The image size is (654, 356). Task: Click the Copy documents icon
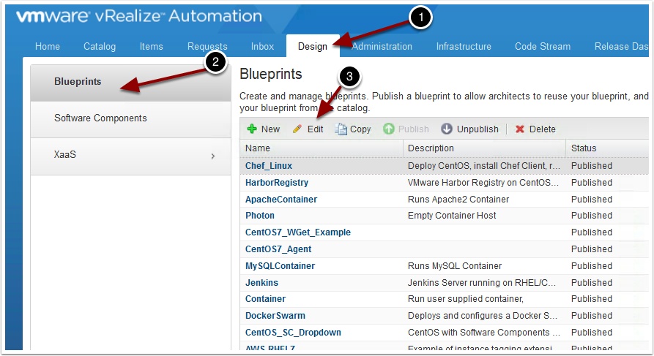341,129
